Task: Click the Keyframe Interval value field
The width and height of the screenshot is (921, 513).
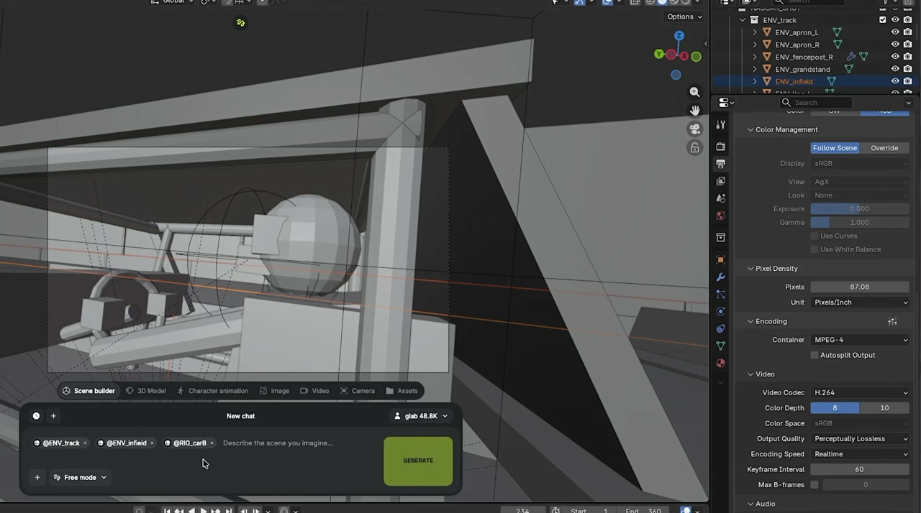Action: coord(860,469)
